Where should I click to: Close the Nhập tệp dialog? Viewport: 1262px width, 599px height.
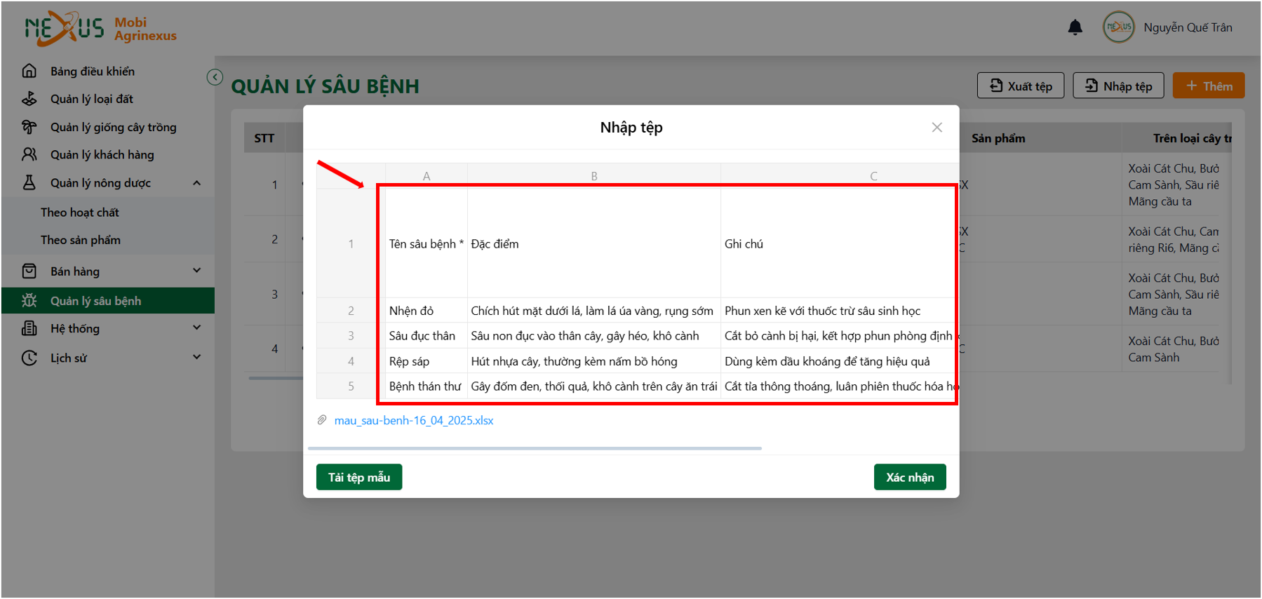pyautogui.click(x=937, y=127)
